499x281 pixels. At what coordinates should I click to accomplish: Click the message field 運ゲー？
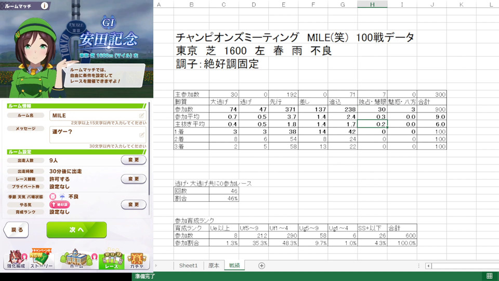point(98,134)
